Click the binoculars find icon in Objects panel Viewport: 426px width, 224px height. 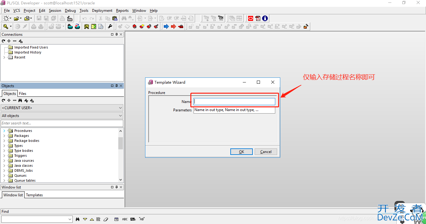(x=20, y=100)
